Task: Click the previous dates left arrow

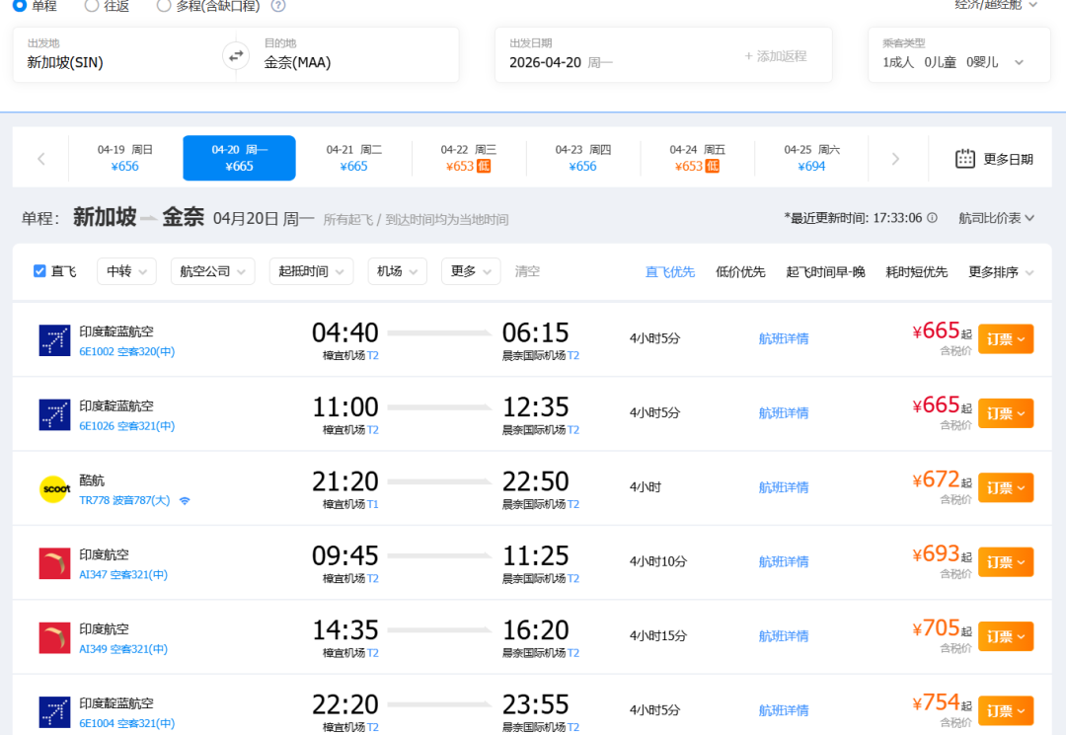Action: [41, 159]
